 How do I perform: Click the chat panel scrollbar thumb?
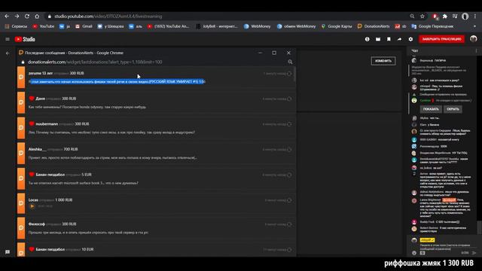[479, 227]
